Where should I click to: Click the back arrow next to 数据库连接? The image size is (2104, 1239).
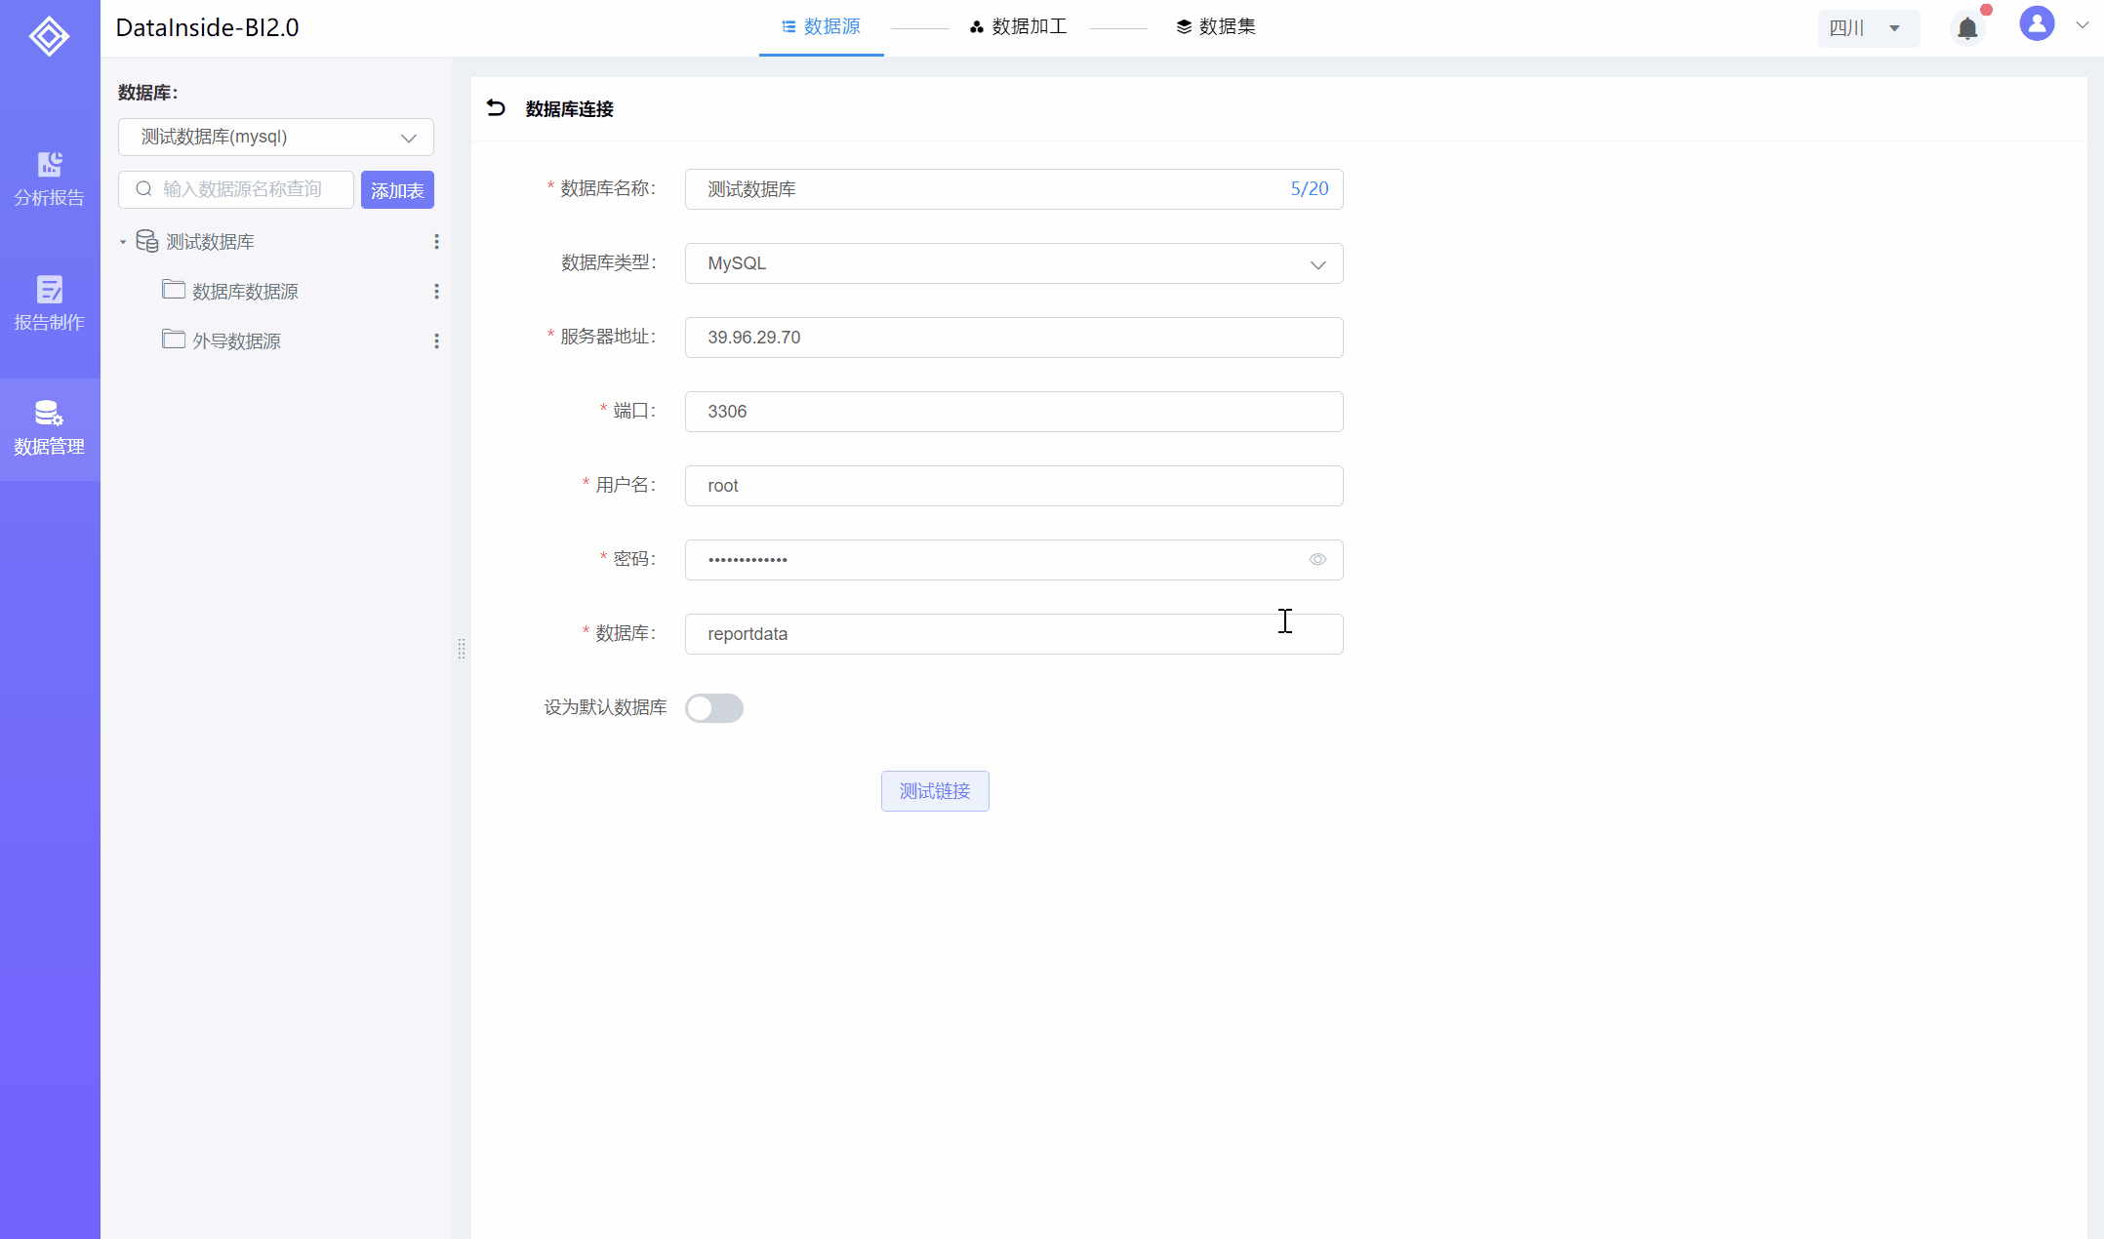[496, 108]
